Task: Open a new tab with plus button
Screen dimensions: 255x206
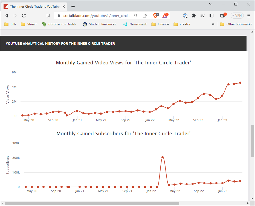Action: [73, 7]
